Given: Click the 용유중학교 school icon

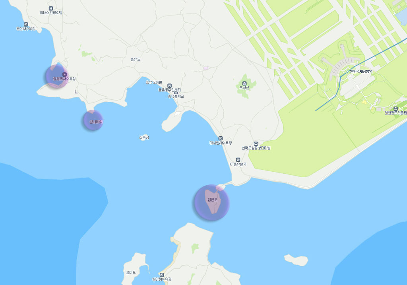Looking at the screenshot, I should 176,92.
